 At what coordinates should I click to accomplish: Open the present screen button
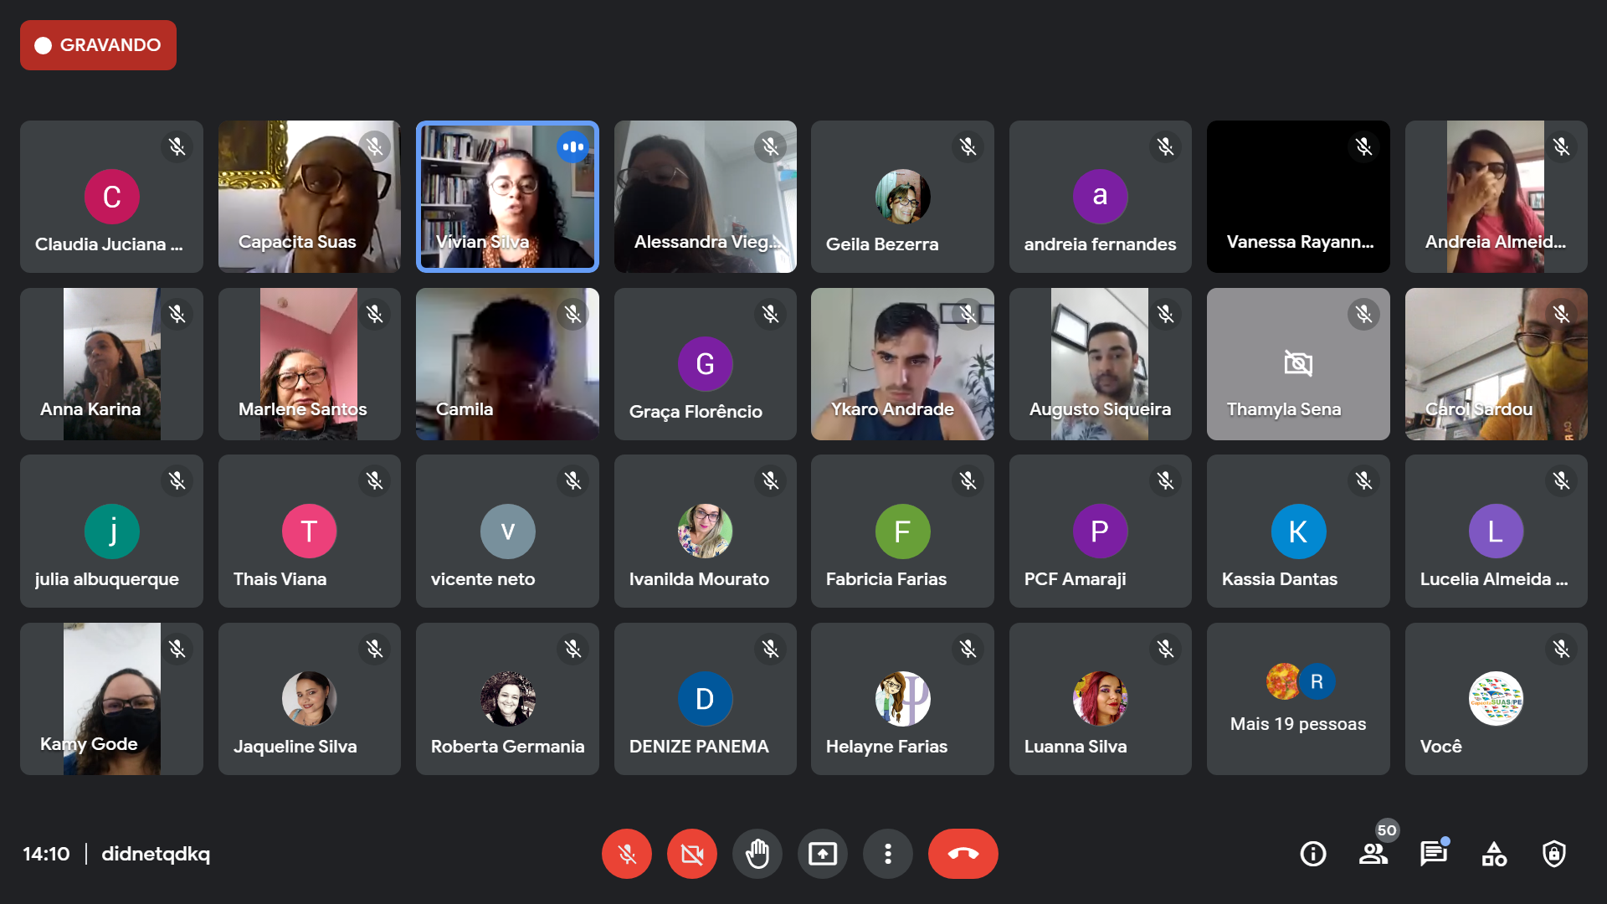click(822, 854)
